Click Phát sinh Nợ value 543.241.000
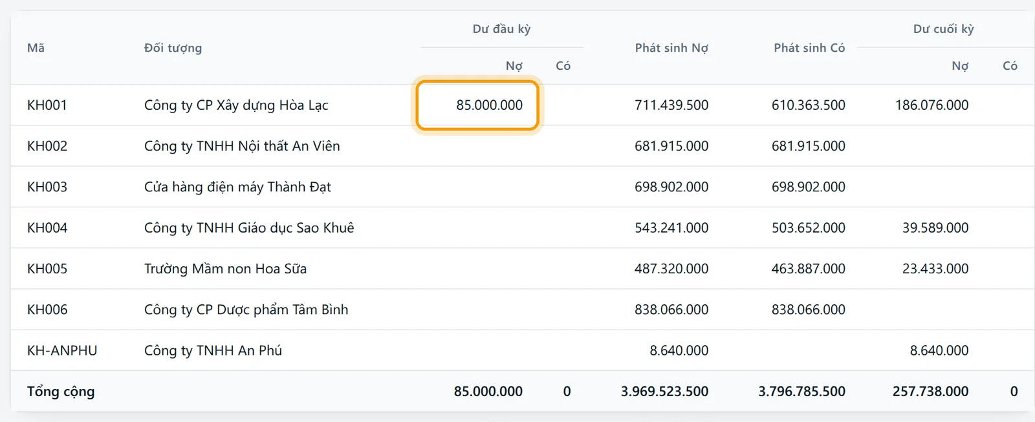Viewport: 1035px width, 422px height. pyautogui.click(x=671, y=227)
